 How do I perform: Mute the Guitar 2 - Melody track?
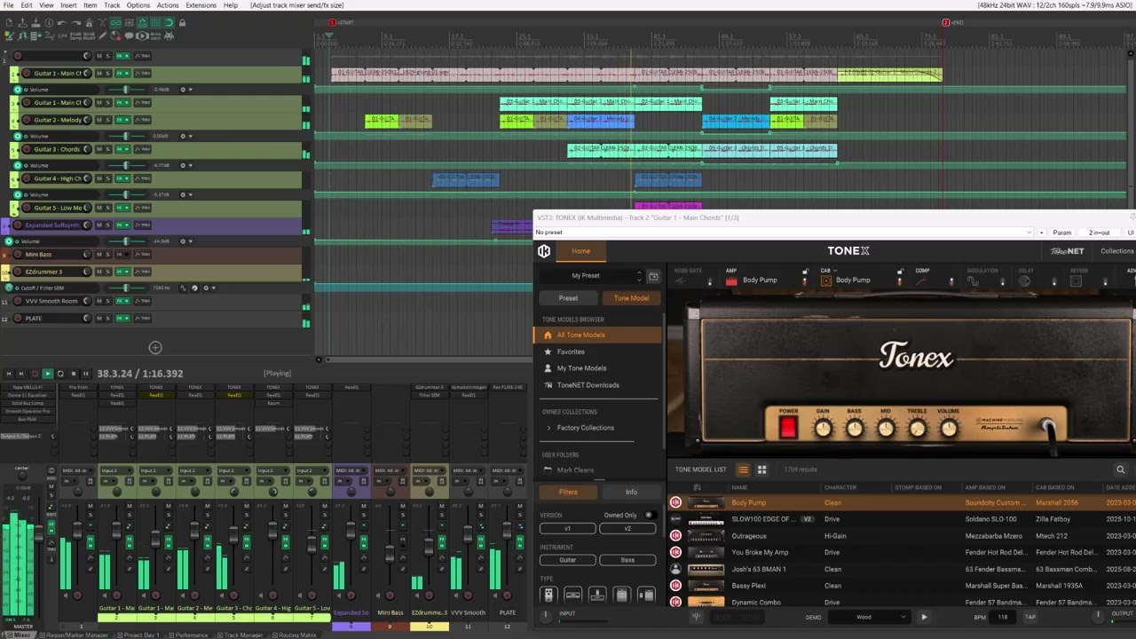(x=99, y=120)
